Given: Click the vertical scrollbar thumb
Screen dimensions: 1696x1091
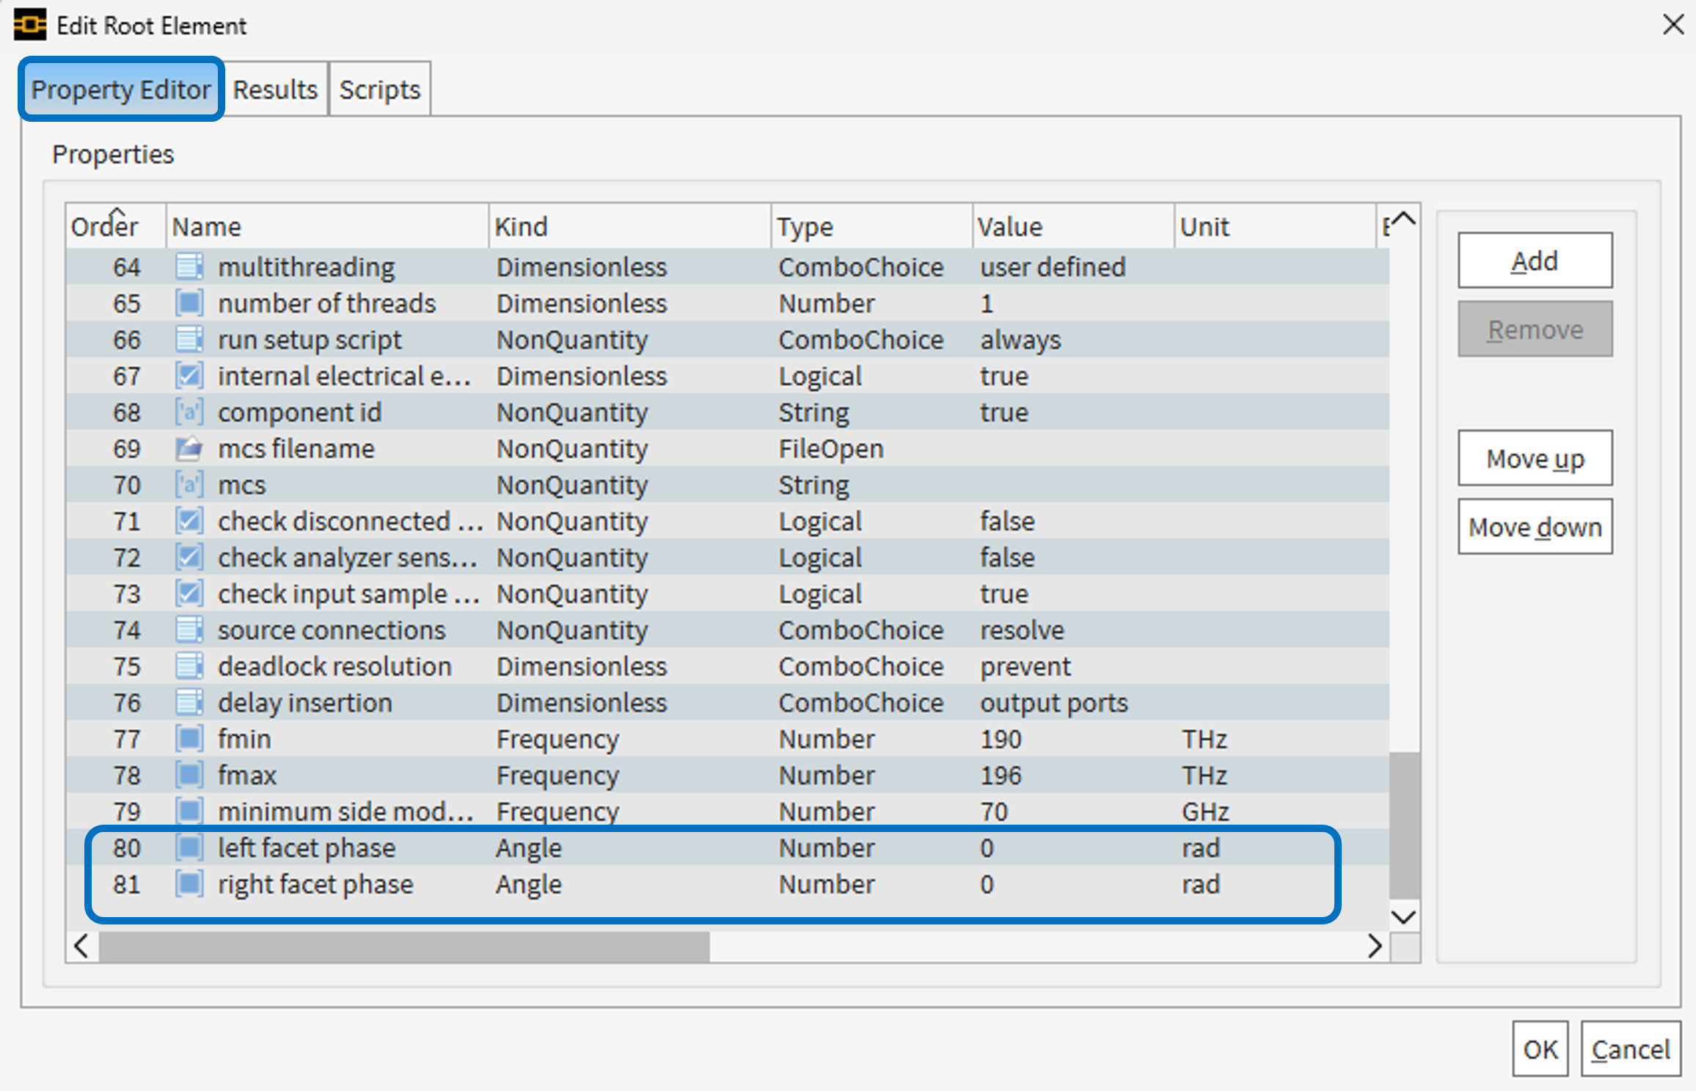Looking at the screenshot, I should click(1404, 825).
